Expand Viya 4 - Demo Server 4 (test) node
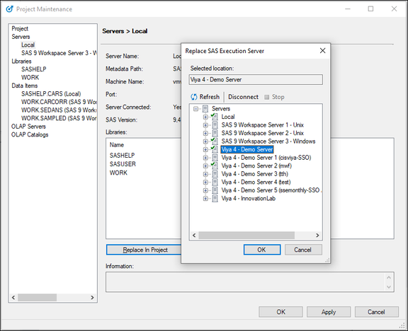 pos(205,182)
